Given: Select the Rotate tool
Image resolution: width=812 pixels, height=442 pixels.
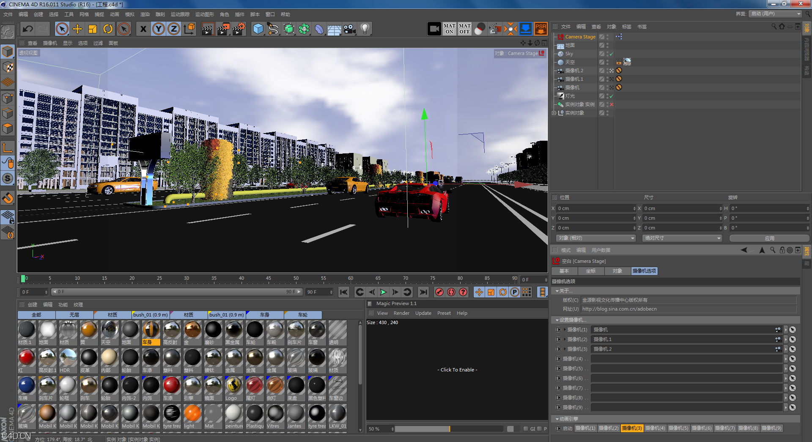Looking at the screenshot, I should point(108,29).
